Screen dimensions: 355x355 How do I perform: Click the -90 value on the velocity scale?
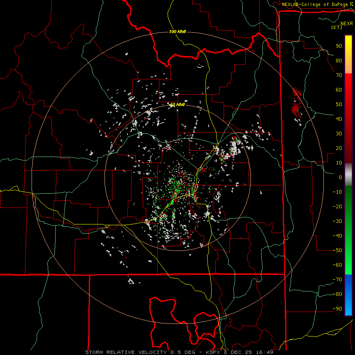[x=337, y=309]
